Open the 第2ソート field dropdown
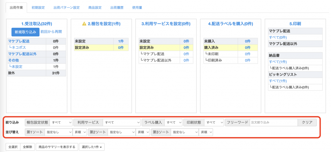This screenshot has width=331, height=152. (122, 132)
